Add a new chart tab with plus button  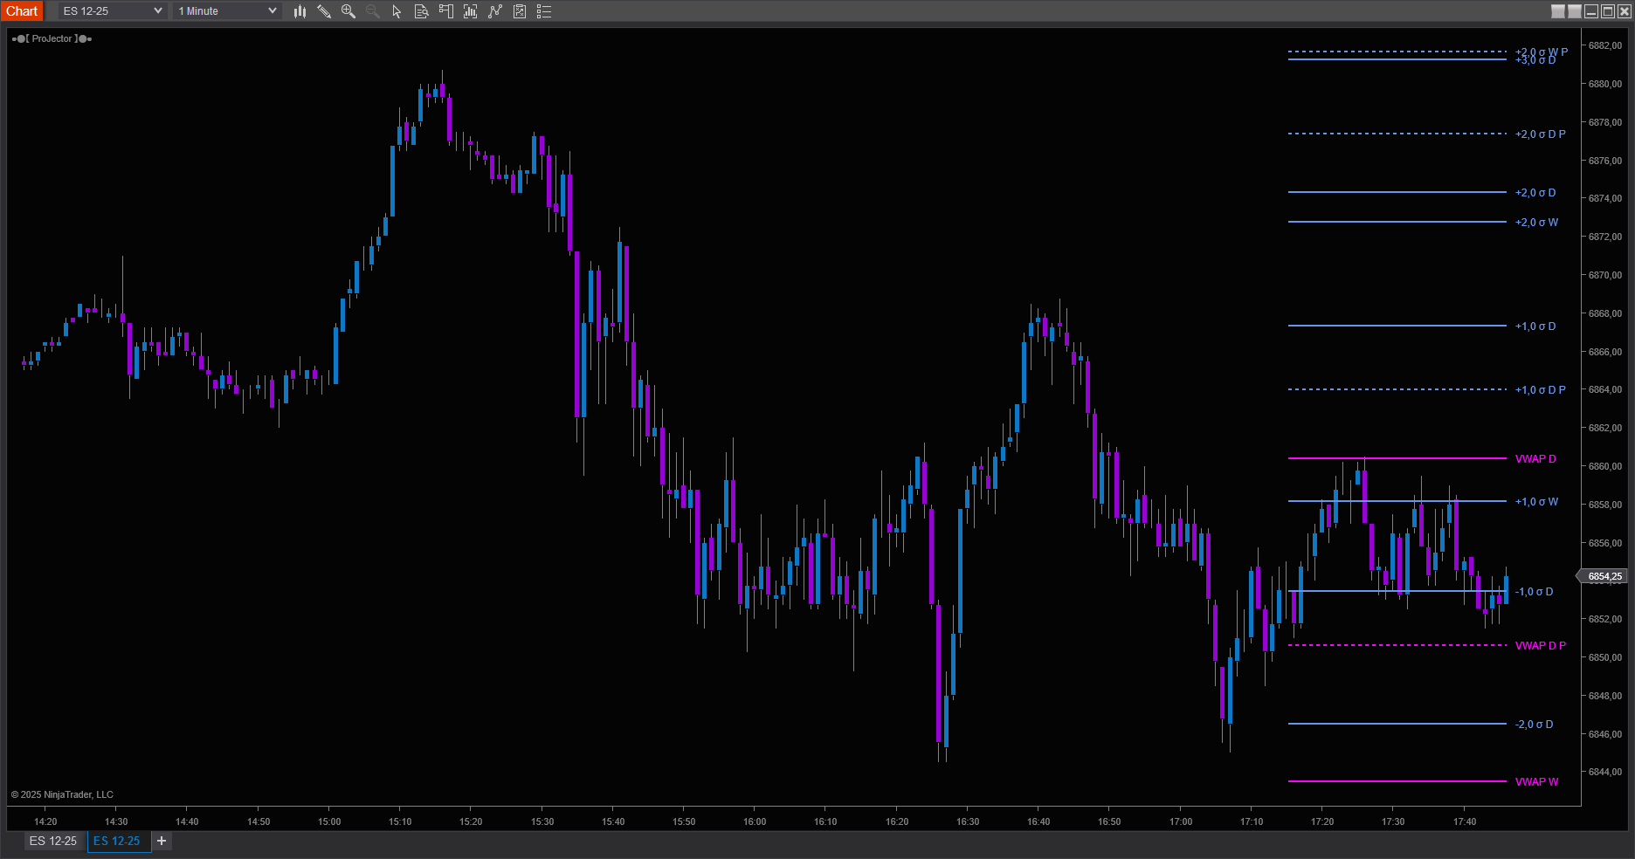[x=162, y=841]
